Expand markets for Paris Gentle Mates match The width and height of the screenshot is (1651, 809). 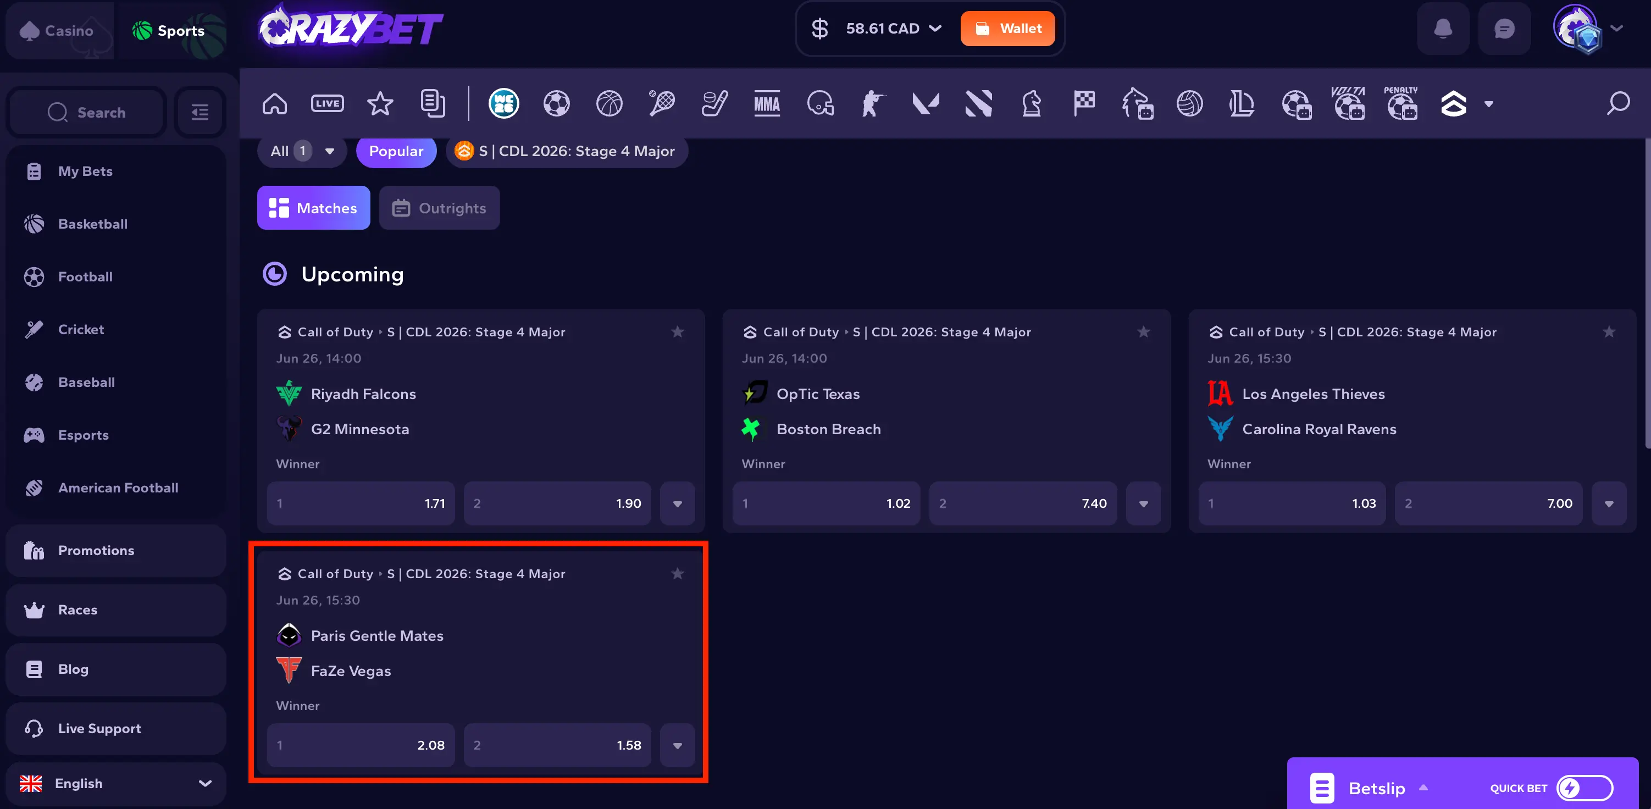(678, 745)
